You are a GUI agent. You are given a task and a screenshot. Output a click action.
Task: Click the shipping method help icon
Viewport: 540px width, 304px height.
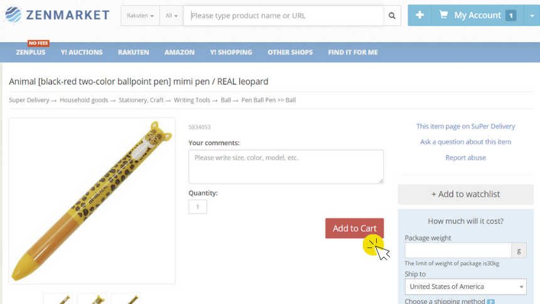pyautogui.click(x=491, y=302)
